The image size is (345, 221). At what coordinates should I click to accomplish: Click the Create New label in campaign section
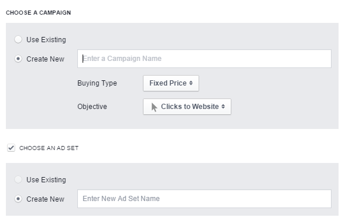45,59
